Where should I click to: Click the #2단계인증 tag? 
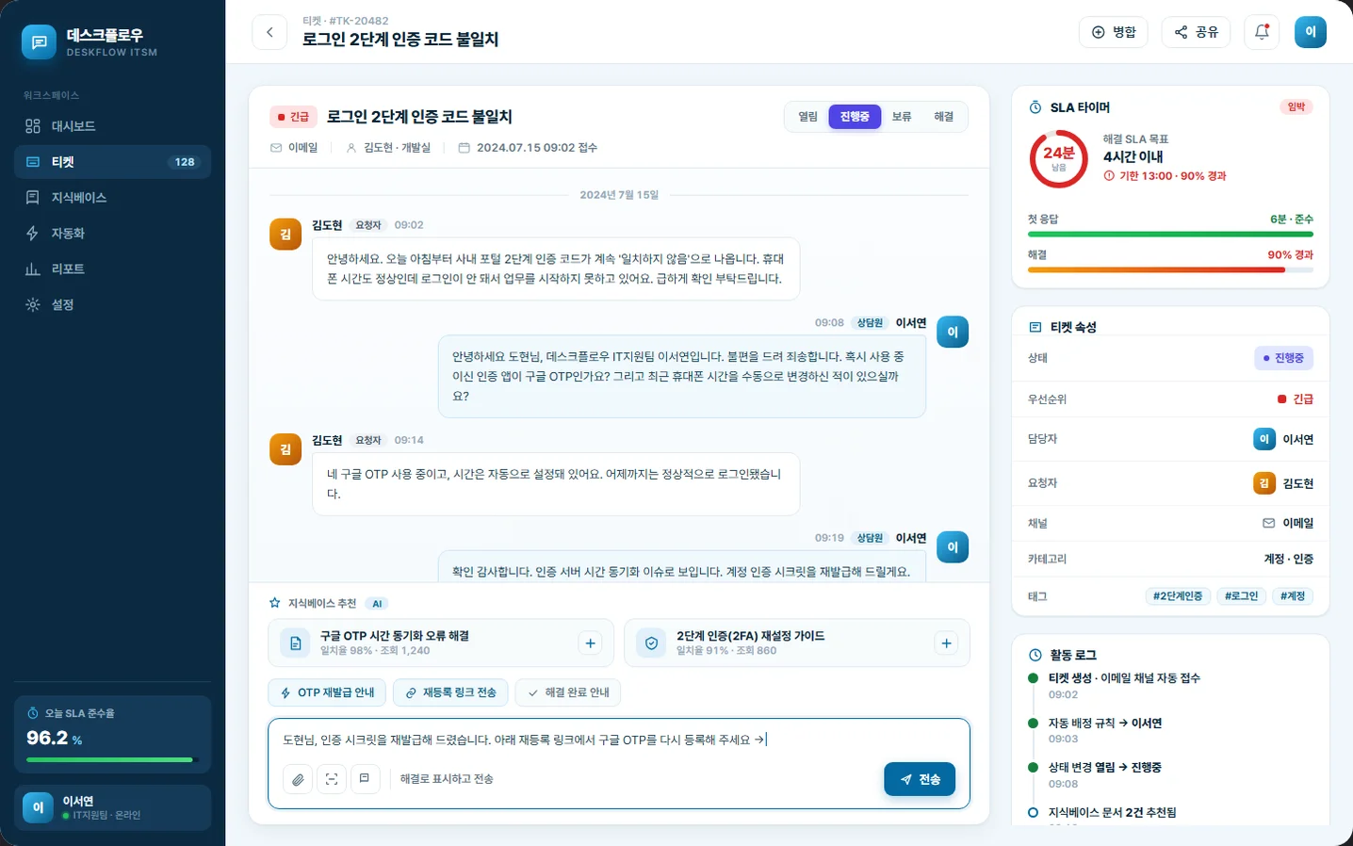tap(1178, 596)
